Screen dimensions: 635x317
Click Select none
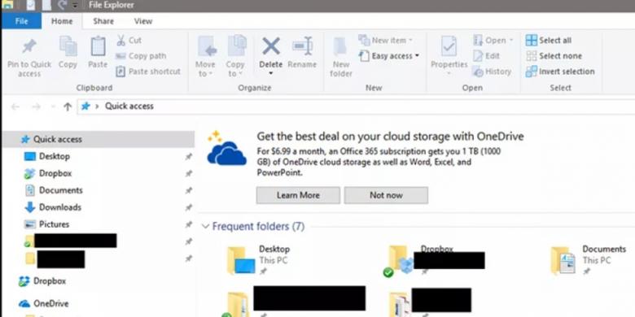click(554, 56)
